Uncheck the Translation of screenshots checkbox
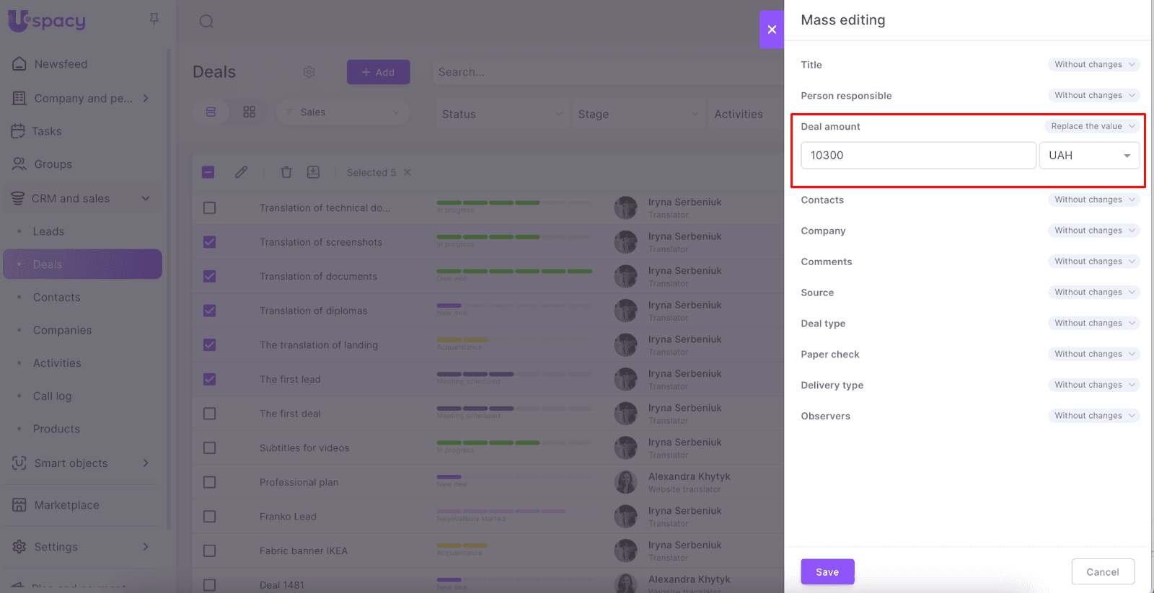Viewport: 1154px width, 593px height. pos(210,242)
